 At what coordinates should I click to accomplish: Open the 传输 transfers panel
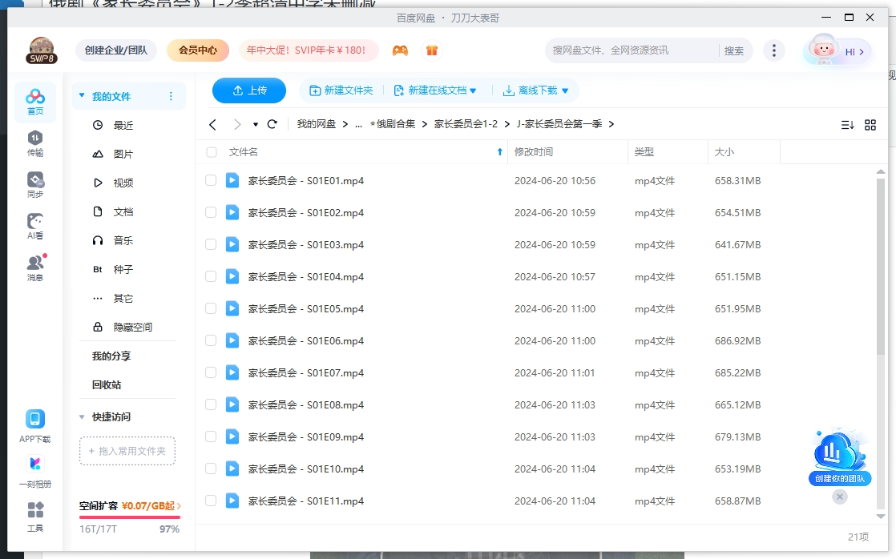[34, 145]
